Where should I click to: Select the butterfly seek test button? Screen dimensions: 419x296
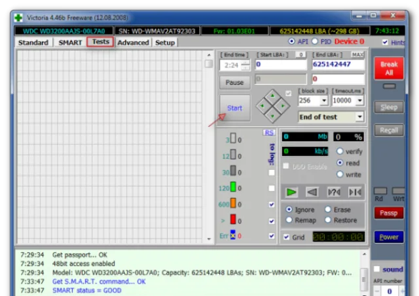tap(355, 192)
